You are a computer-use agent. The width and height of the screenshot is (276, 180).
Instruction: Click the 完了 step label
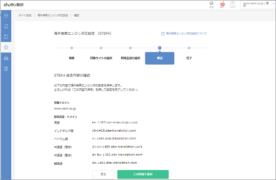tap(189, 58)
